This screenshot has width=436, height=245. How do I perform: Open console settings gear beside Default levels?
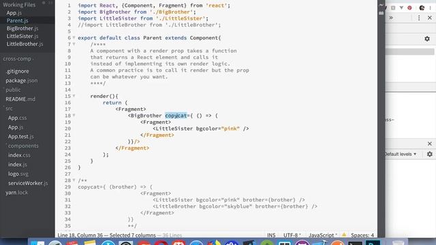[x=430, y=154]
